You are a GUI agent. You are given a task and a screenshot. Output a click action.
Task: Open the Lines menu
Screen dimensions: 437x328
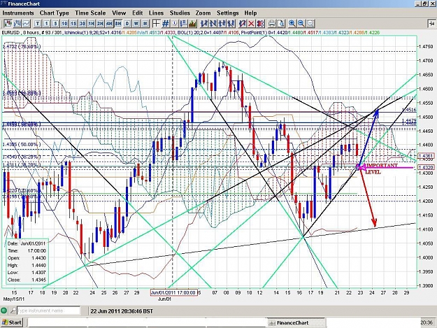pos(157,13)
